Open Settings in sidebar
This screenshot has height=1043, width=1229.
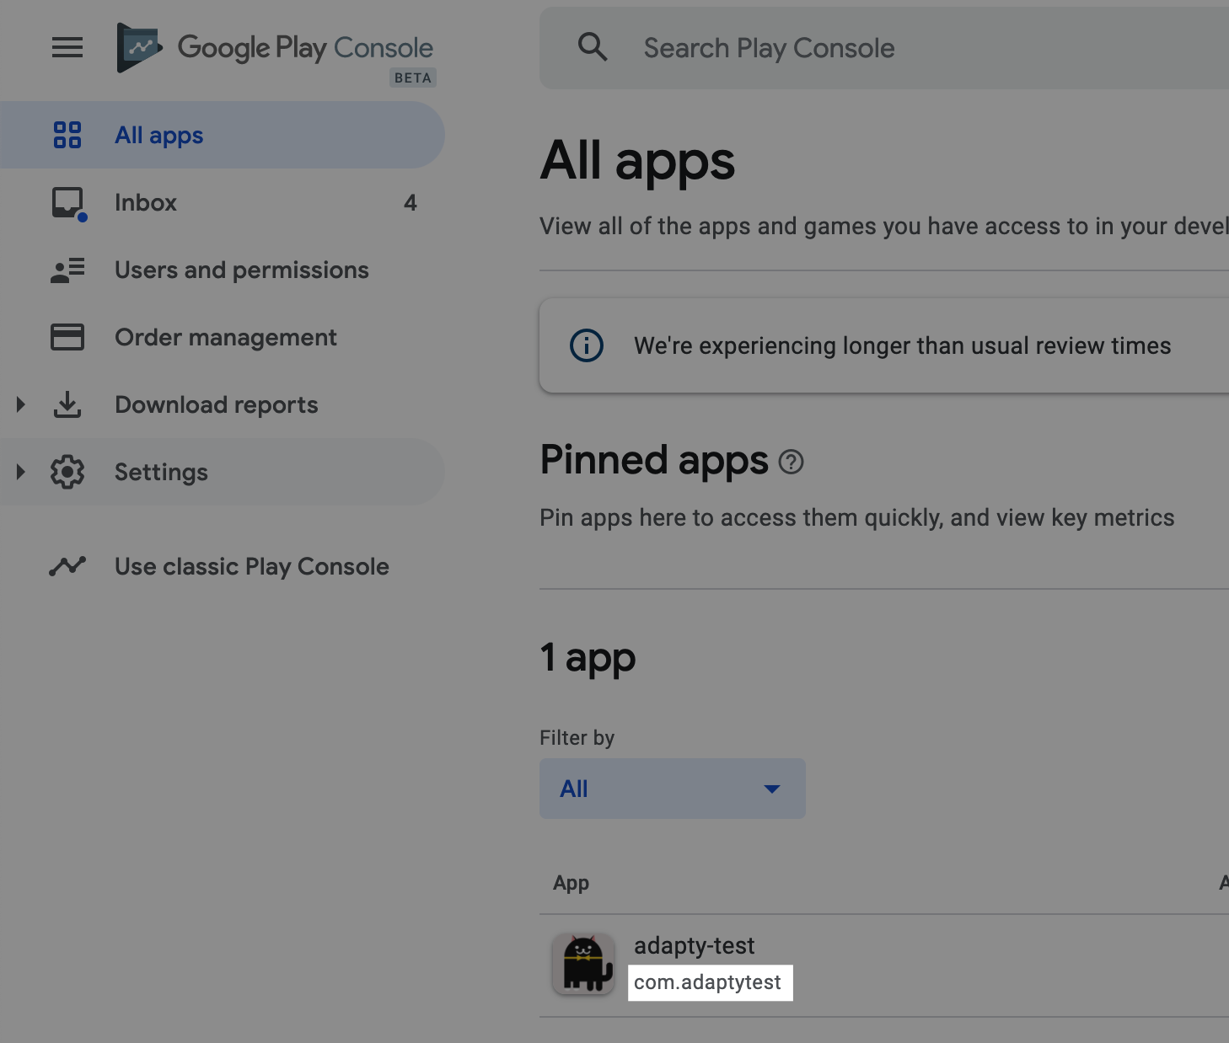(x=223, y=472)
